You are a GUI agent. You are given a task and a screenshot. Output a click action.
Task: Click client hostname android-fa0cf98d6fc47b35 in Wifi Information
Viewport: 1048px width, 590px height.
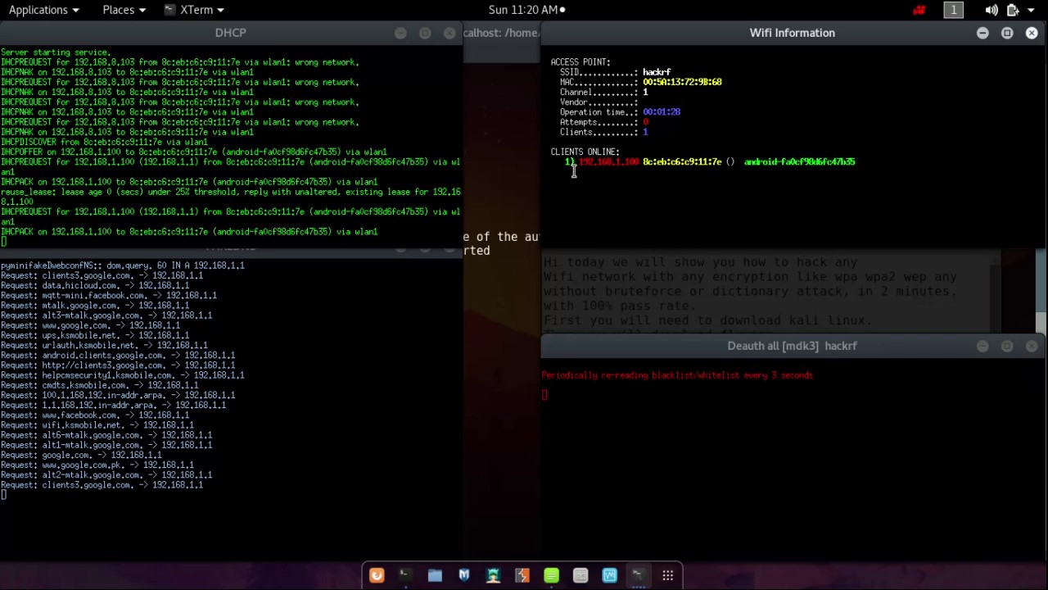pyautogui.click(x=800, y=162)
